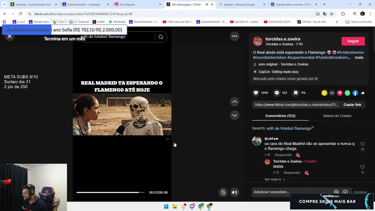
Task: Click the icon left of the volume button
Action: tap(223, 192)
